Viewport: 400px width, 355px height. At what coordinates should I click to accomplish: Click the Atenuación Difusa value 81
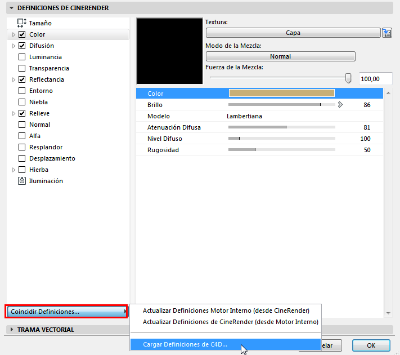pyautogui.click(x=367, y=127)
